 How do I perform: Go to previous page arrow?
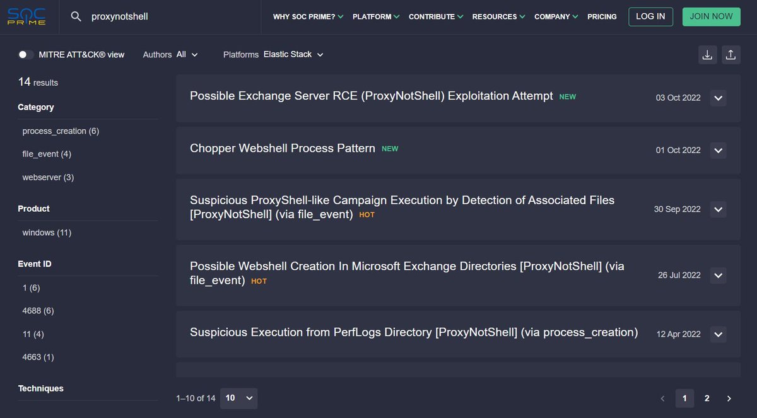(x=662, y=398)
